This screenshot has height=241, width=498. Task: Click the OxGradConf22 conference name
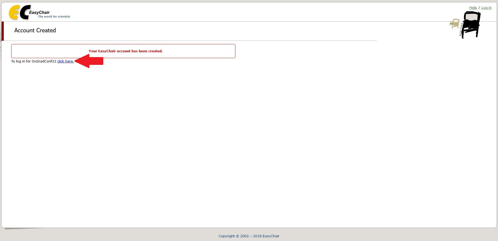[44, 61]
